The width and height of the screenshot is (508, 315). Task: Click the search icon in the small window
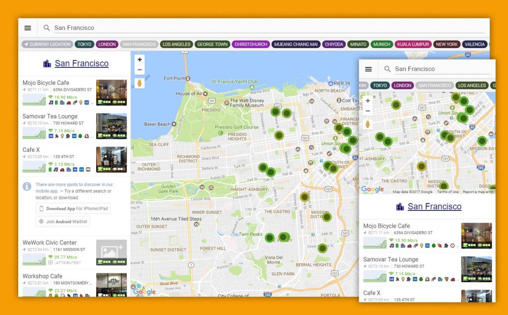pos(387,69)
